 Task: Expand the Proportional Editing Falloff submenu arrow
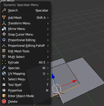click(48, 46)
